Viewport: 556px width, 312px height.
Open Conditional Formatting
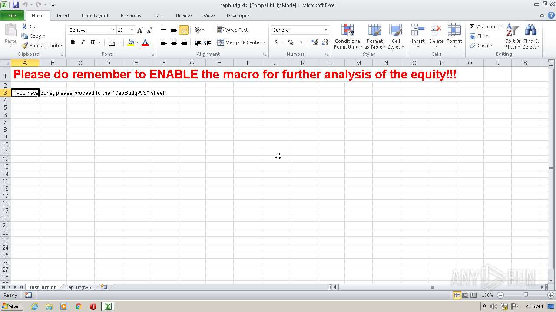click(348, 37)
